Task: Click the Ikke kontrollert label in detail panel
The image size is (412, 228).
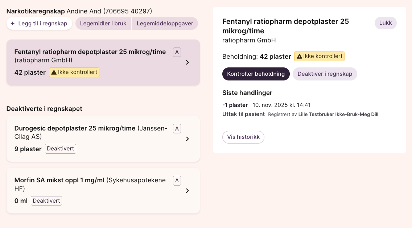Action: pyautogui.click(x=323, y=56)
